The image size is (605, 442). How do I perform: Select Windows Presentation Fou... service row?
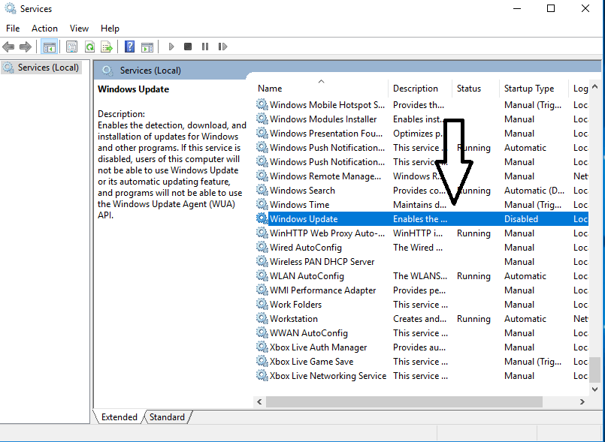422,134
